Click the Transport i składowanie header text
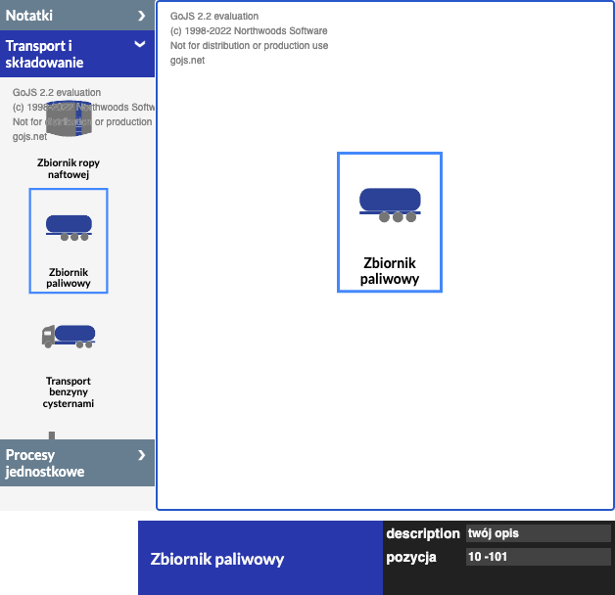 pos(45,54)
